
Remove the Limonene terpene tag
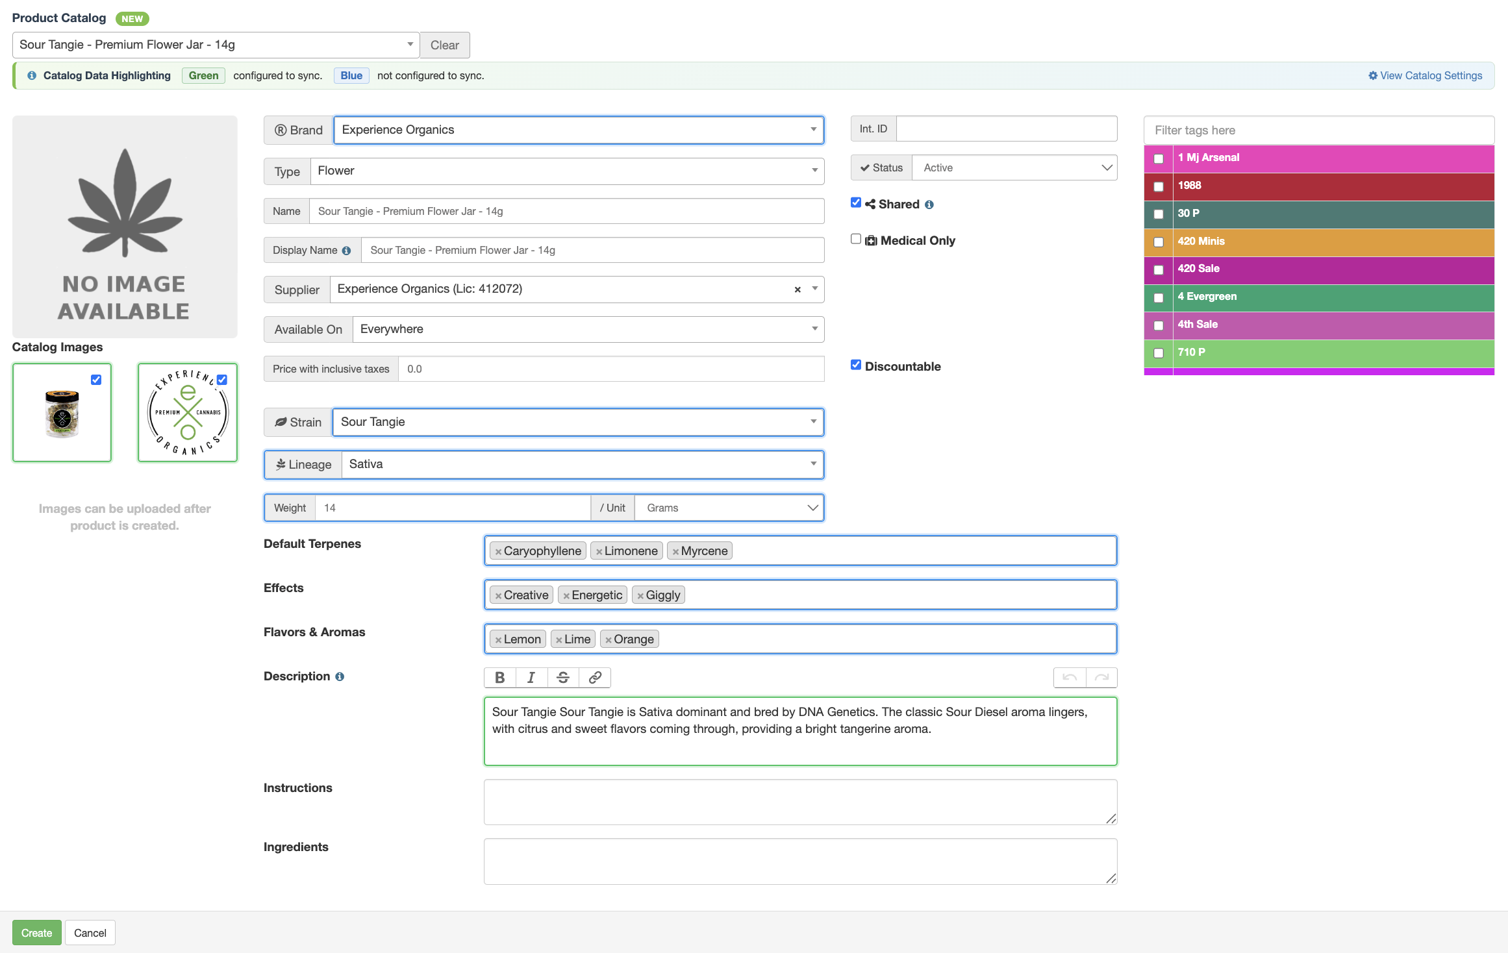pyautogui.click(x=599, y=551)
